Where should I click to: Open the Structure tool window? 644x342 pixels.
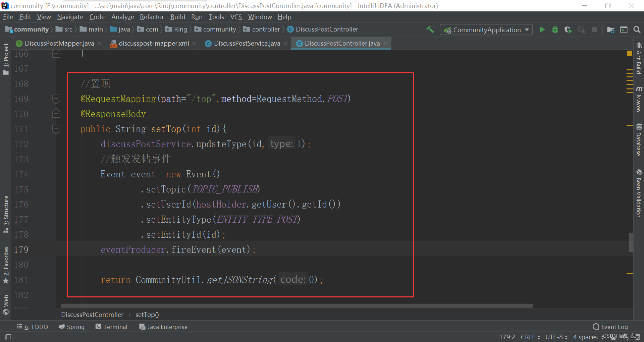pos(6,214)
